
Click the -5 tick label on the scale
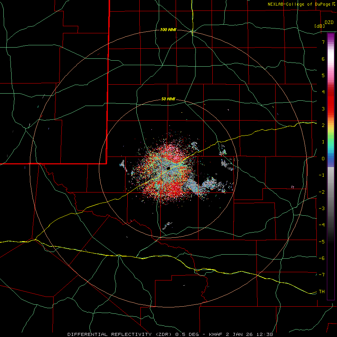[322, 242]
